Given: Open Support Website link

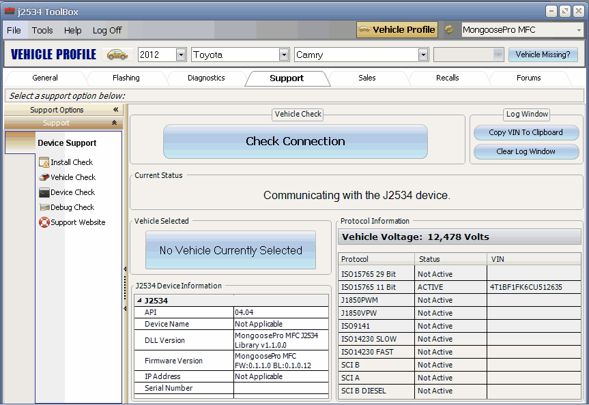Looking at the screenshot, I should 78,222.
